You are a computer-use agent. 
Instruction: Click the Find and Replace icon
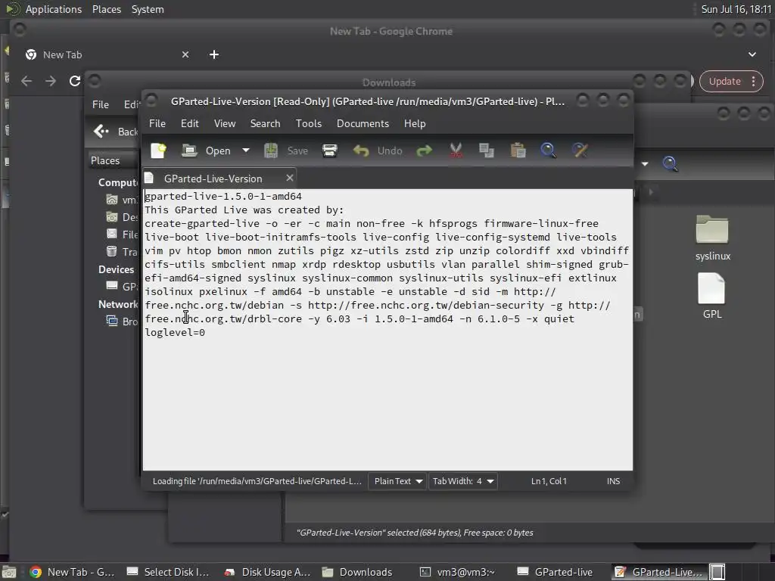580,151
